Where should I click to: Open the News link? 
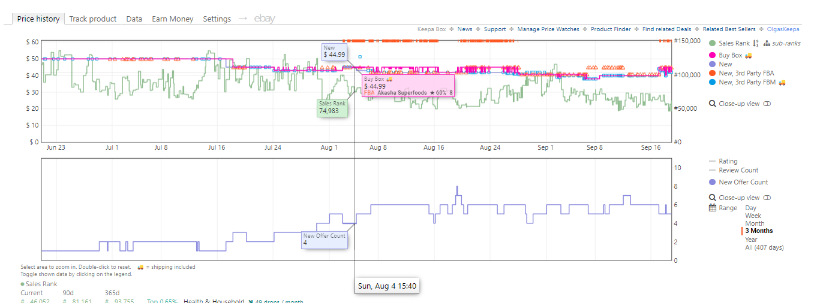click(x=465, y=29)
